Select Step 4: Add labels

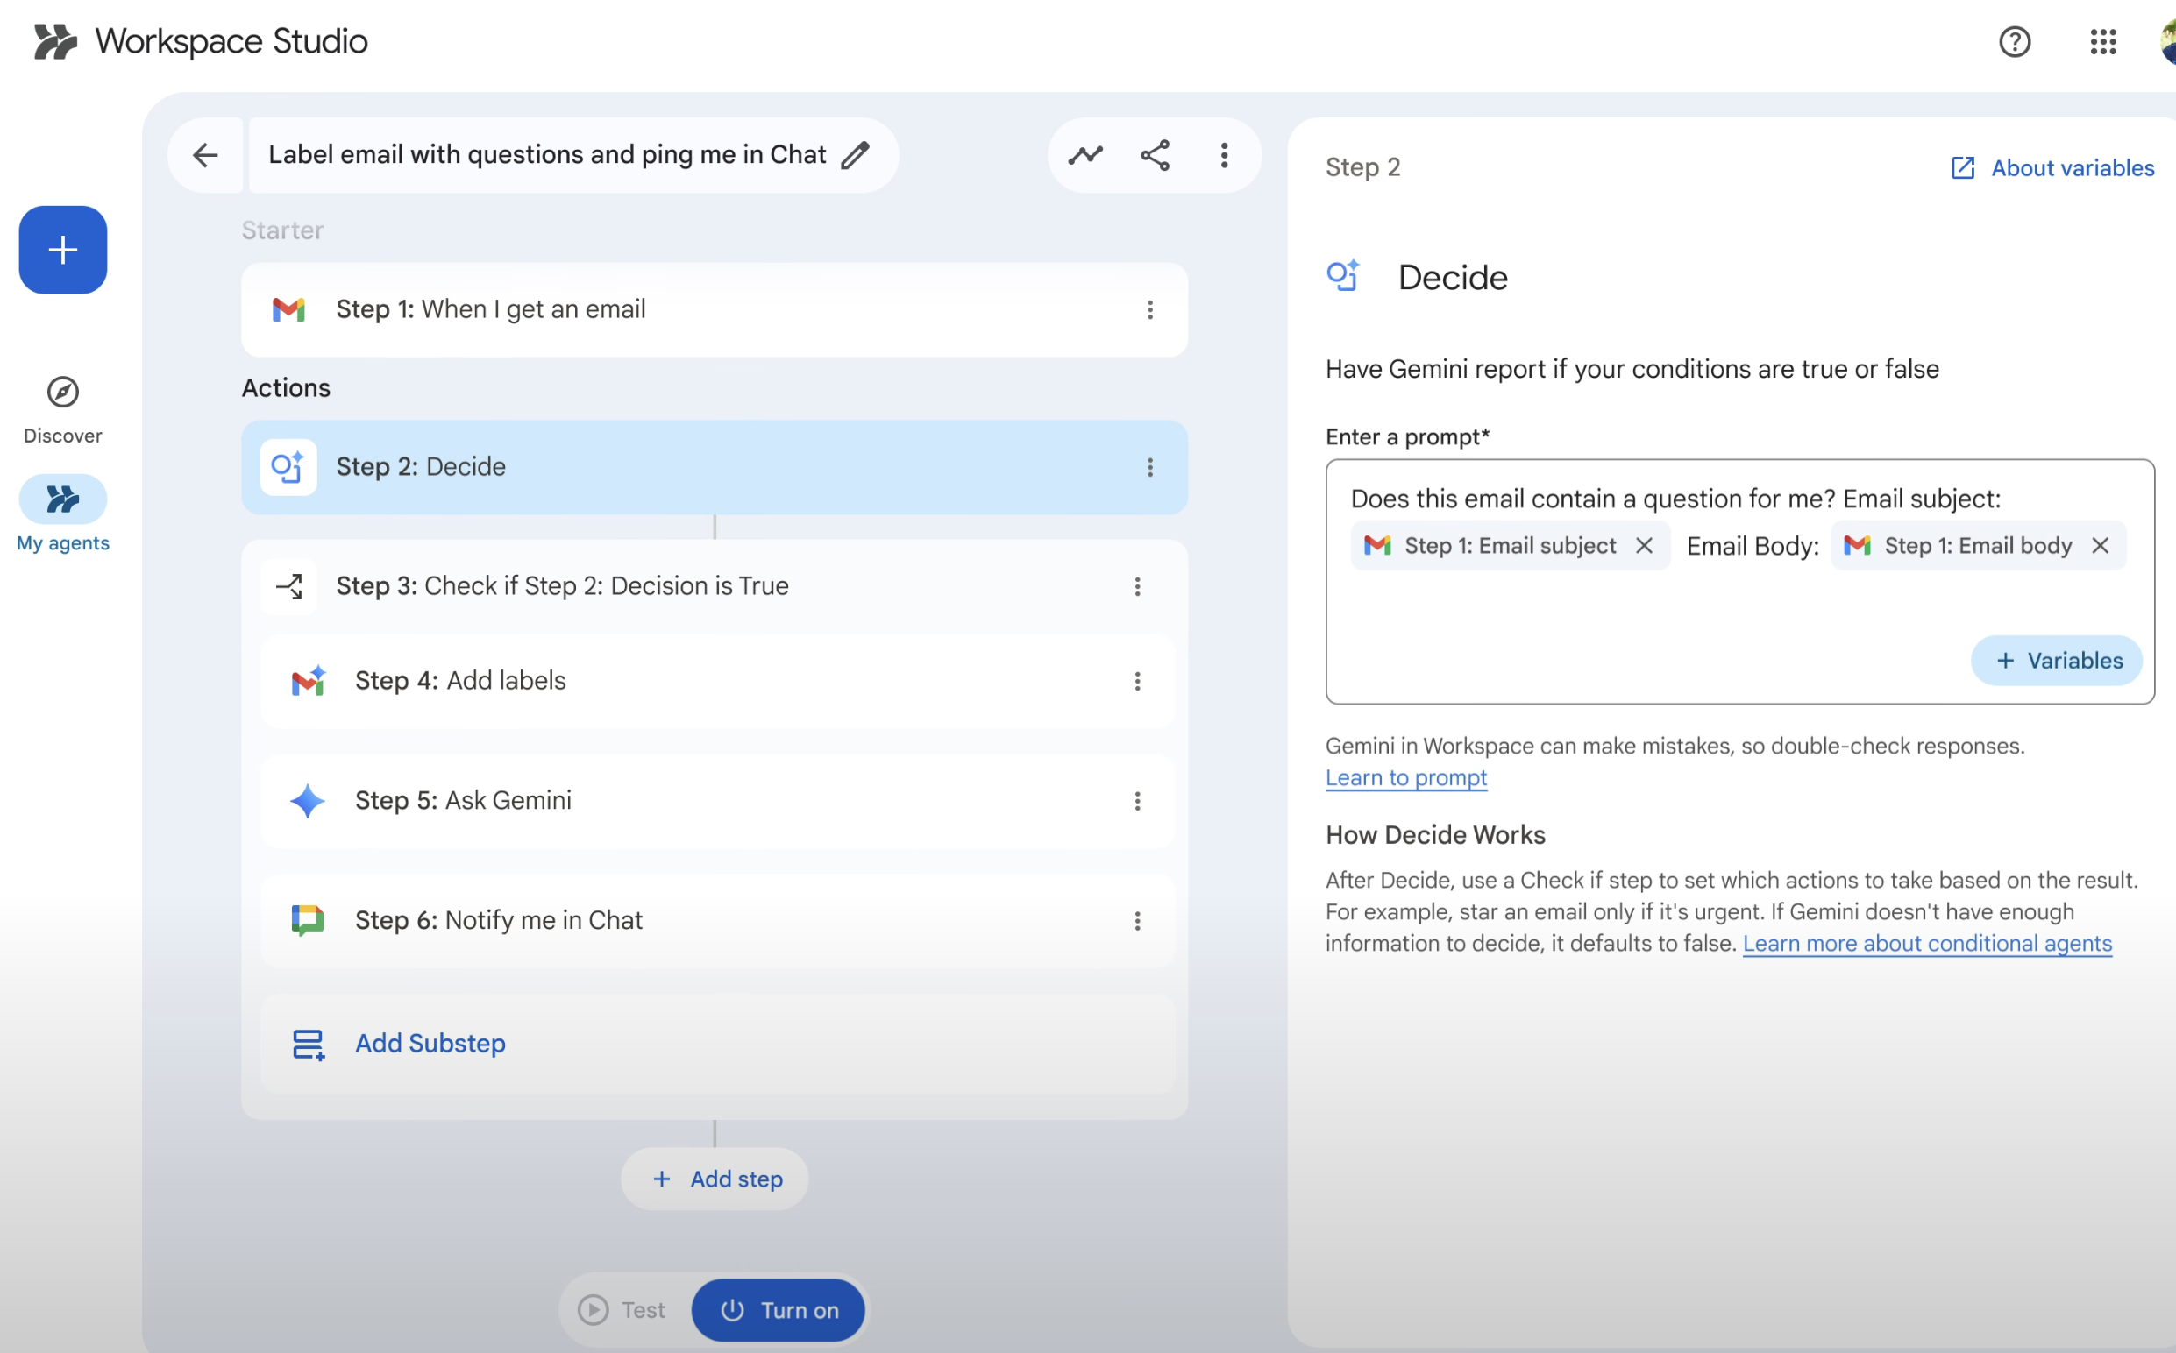click(x=718, y=681)
